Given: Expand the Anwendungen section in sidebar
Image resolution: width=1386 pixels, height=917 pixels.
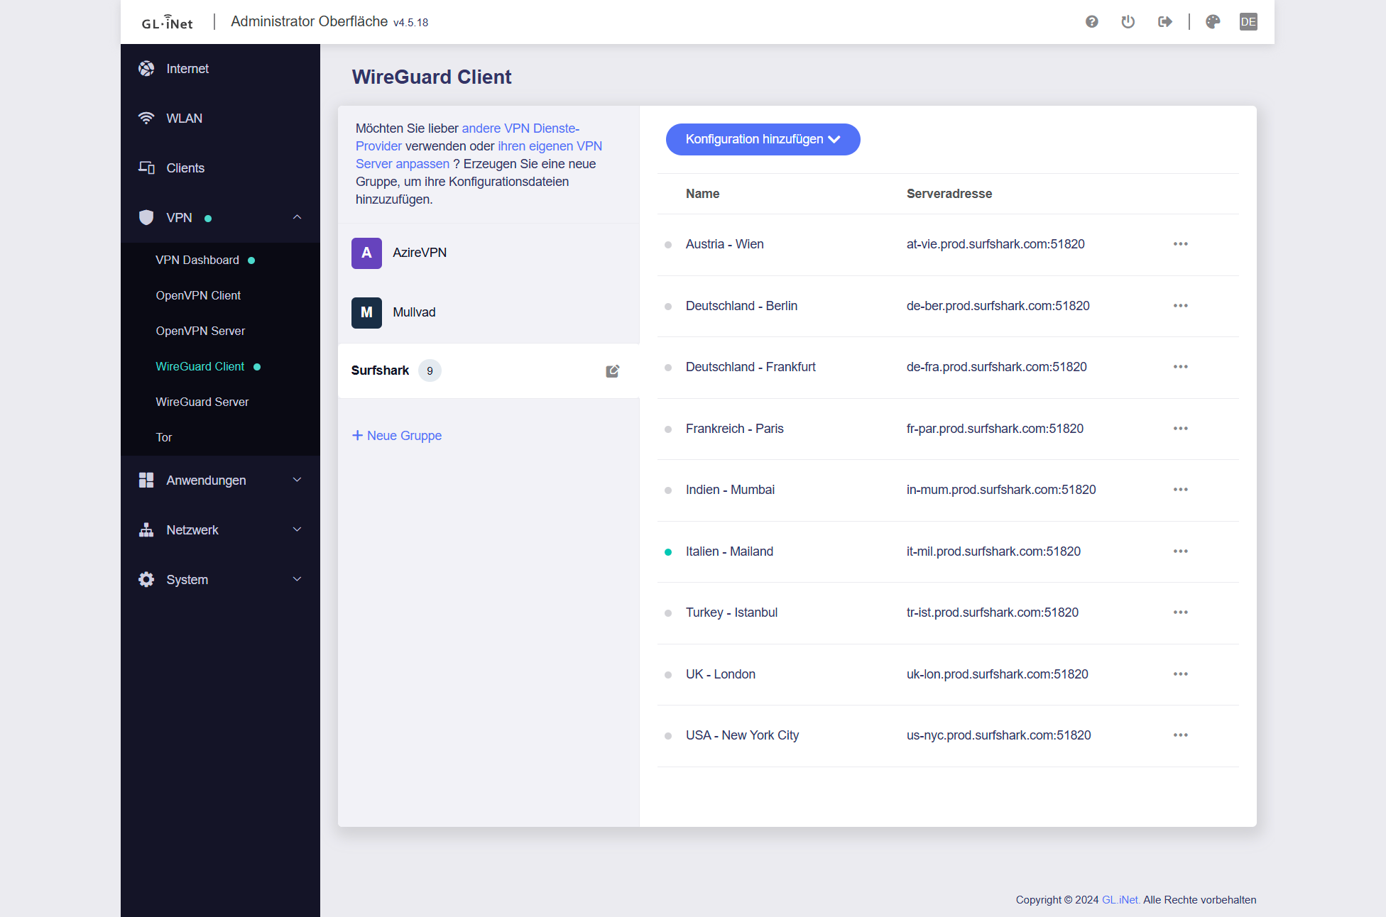Looking at the screenshot, I should point(219,480).
